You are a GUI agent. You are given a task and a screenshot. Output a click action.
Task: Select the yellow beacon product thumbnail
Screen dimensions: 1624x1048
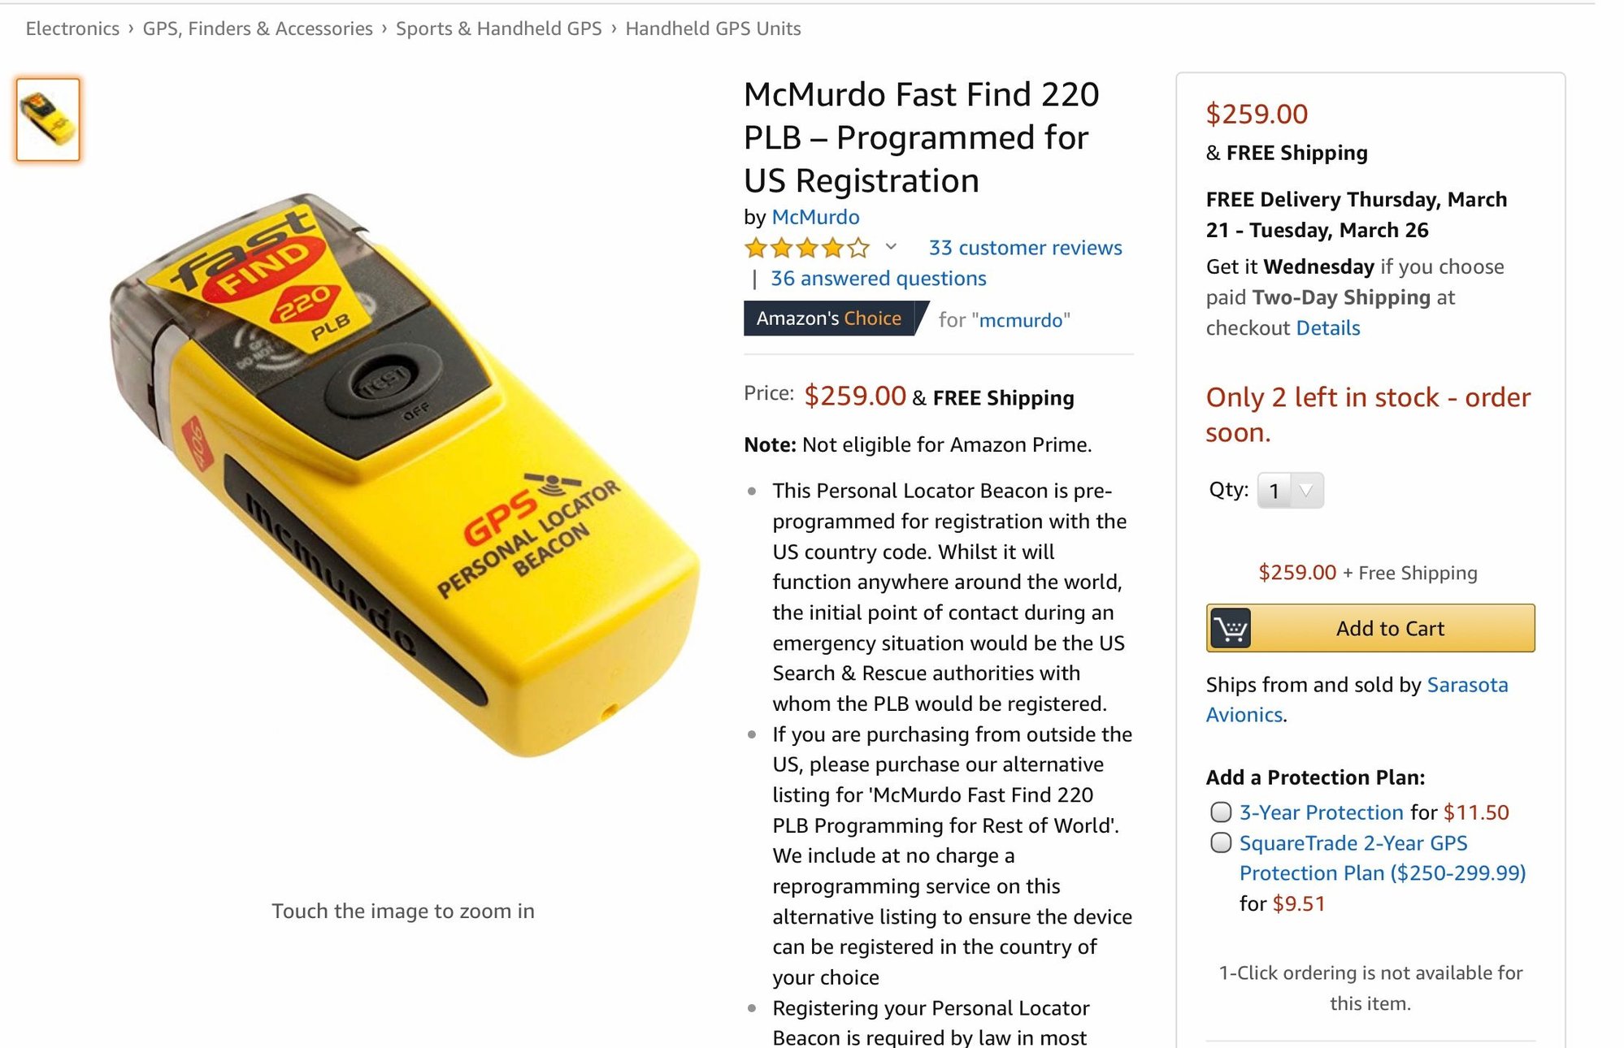point(48,119)
